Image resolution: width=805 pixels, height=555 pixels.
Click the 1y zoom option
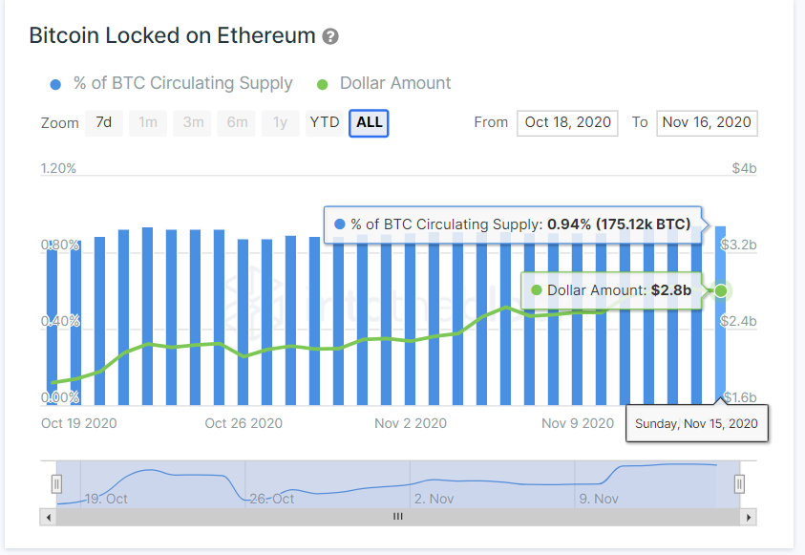(281, 122)
